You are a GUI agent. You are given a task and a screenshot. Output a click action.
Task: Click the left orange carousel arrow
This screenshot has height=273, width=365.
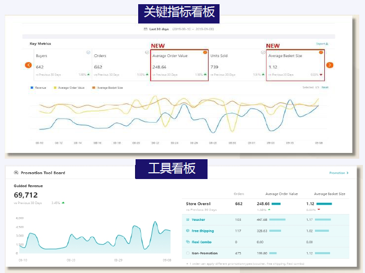click(28, 65)
